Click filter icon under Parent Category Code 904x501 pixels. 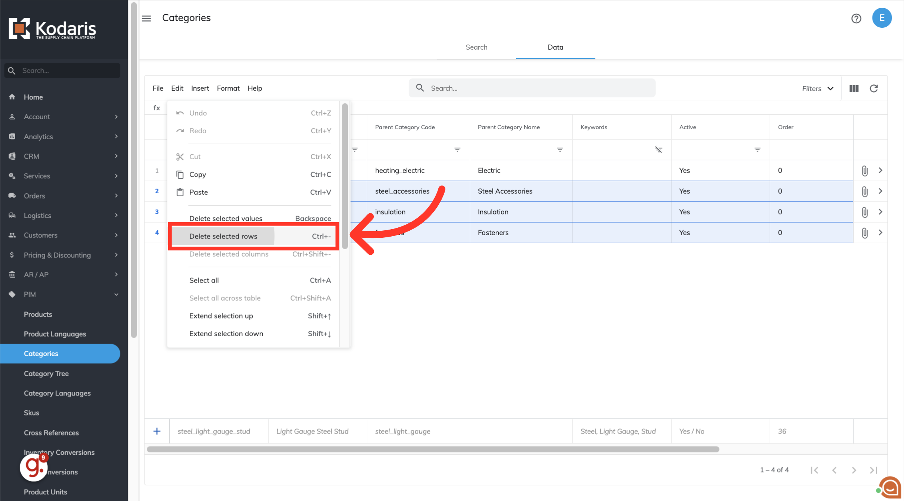pos(457,150)
